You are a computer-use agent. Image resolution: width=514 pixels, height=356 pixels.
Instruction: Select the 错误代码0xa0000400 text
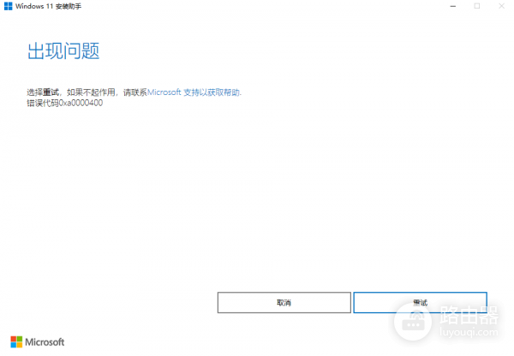point(64,104)
